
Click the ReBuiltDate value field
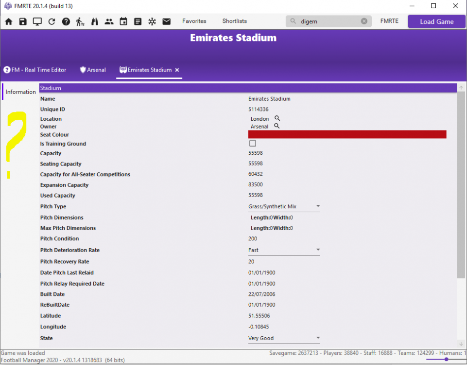coord(262,305)
